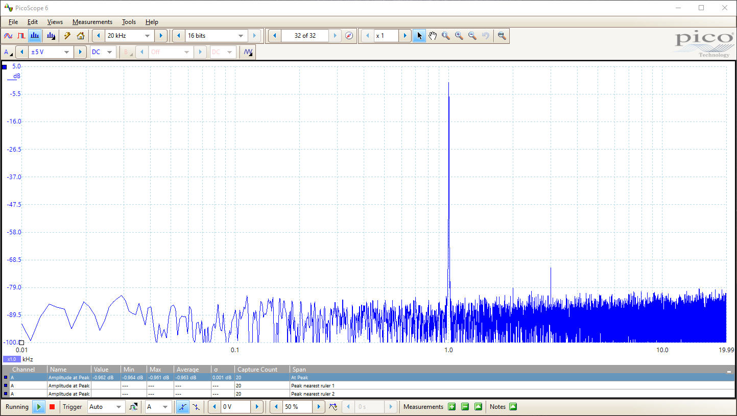
Task: Click the Average column header
Action: [193, 370]
